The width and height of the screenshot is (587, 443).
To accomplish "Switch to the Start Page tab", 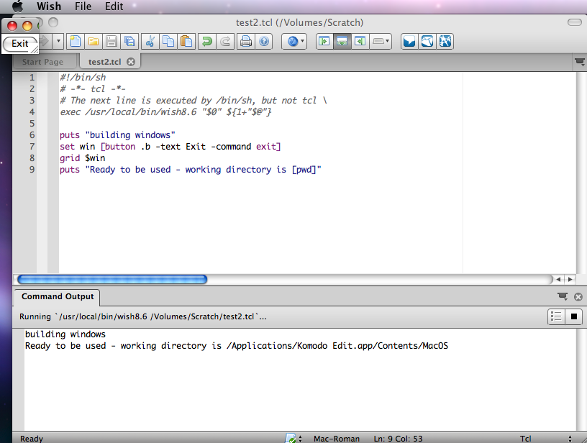I will coord(43,62).
